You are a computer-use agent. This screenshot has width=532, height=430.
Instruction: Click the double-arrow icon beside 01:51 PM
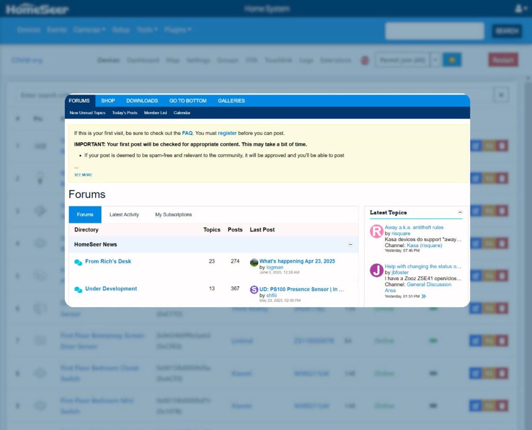click(424, 297)
